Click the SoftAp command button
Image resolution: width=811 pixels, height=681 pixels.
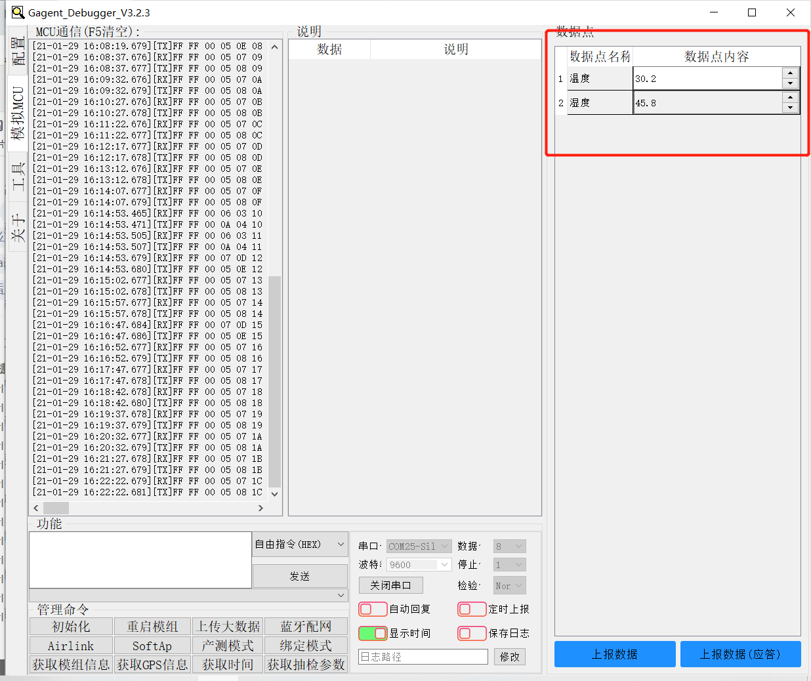click(x=152, y=646)
